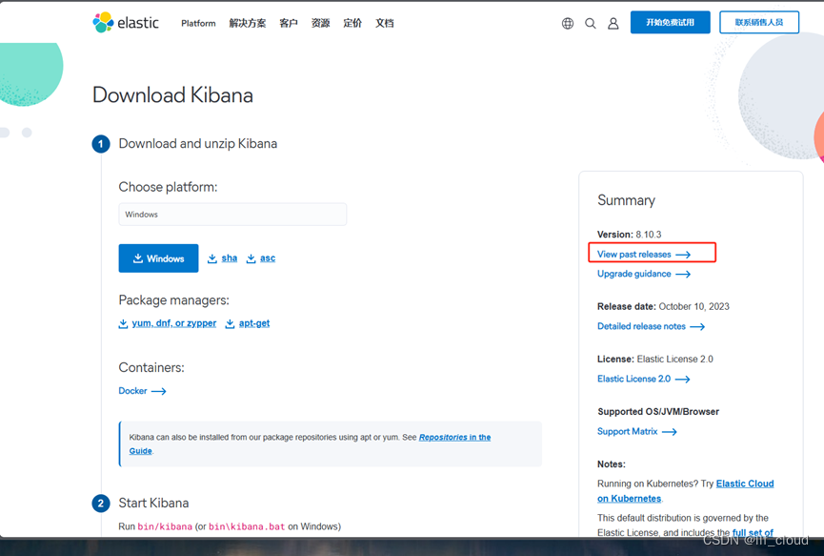The image size is (824, 556).
Task: Download the asc signature link
Action: 261,258
